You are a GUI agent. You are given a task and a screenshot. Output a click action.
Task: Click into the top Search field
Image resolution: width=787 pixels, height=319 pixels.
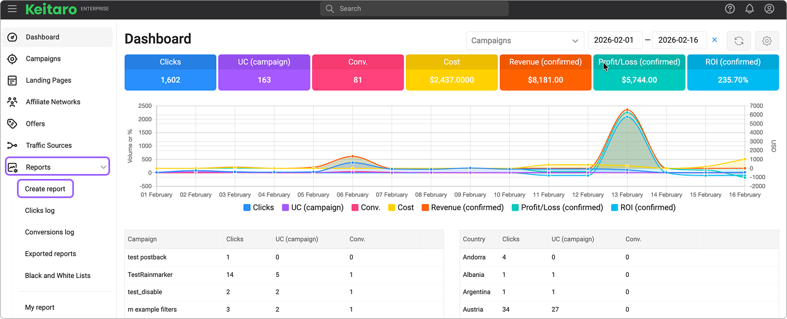pos(414,9)
